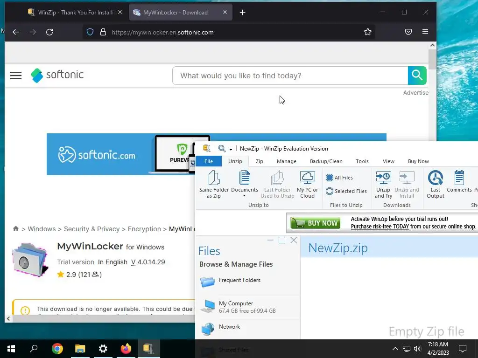This screenshot has height=358, width=478.
Task: Open taskbar search
Action: pos(34,349)
